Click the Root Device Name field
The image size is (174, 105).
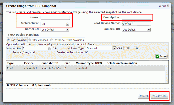click(x=136, y=24)
